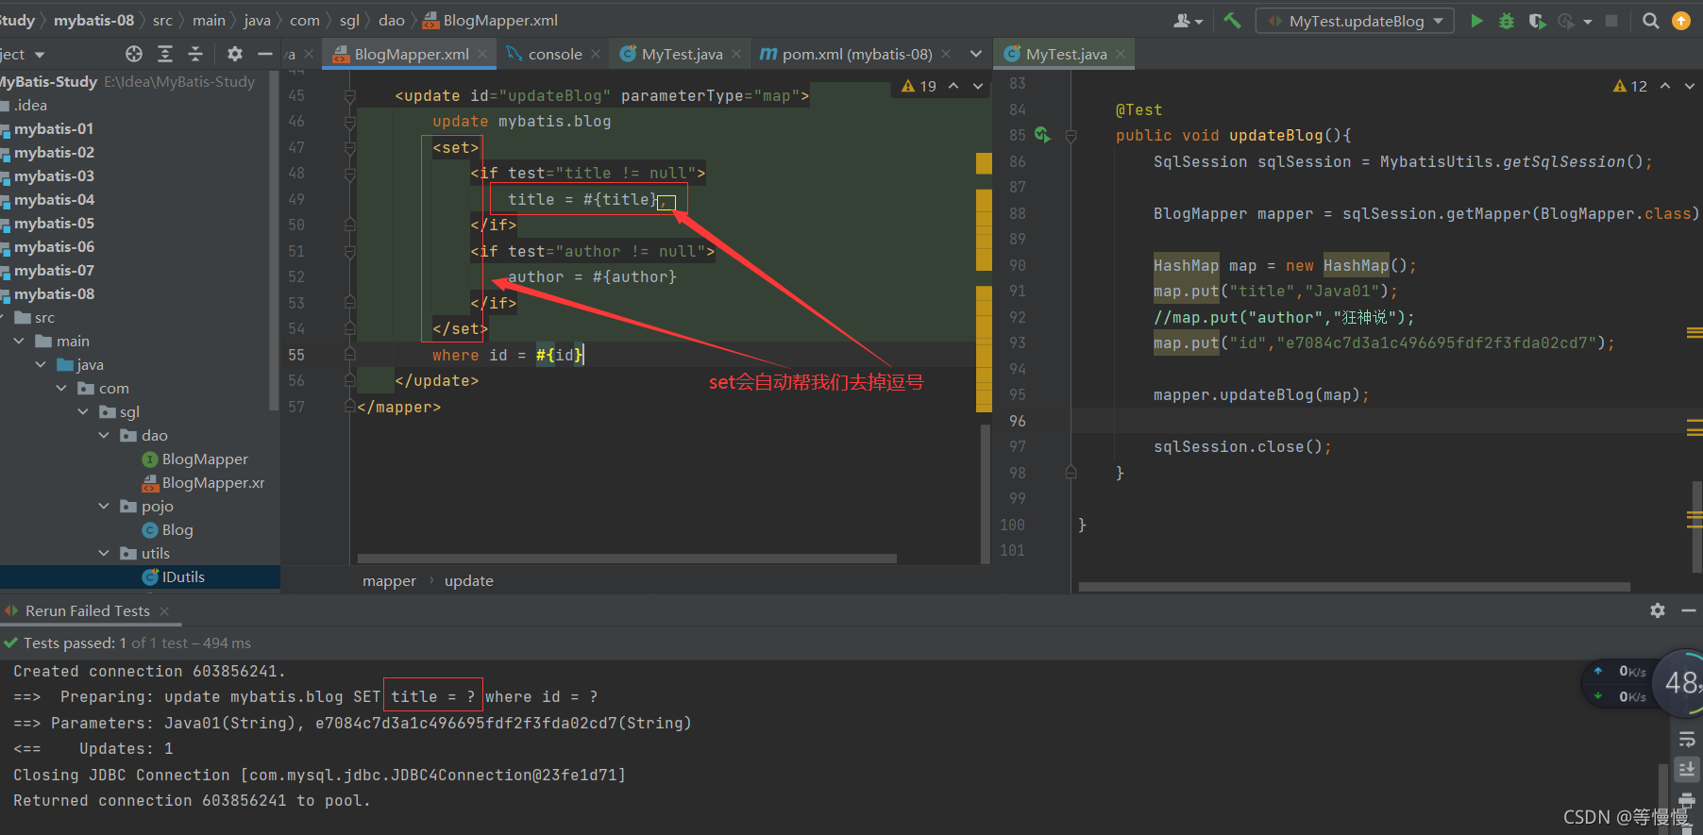Close the console tab
Screen dimensions: 1703x835
(x=596, y=54)
